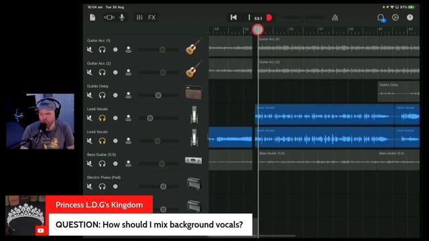Select the Dublin Delay amplifier icon
The image size is (429, 241).
[194, 92]
